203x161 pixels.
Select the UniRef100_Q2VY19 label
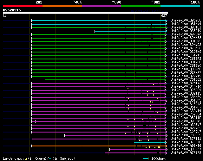[x=186, y=76]
